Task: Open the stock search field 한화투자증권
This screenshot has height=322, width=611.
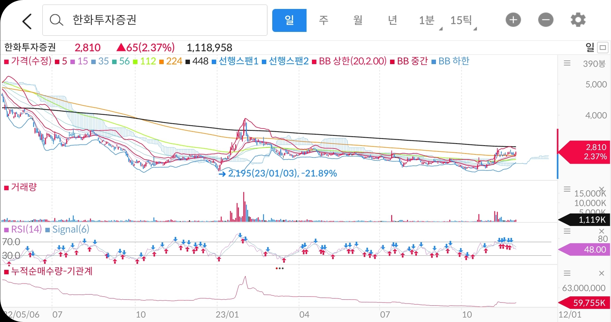Action: (155, 20)
